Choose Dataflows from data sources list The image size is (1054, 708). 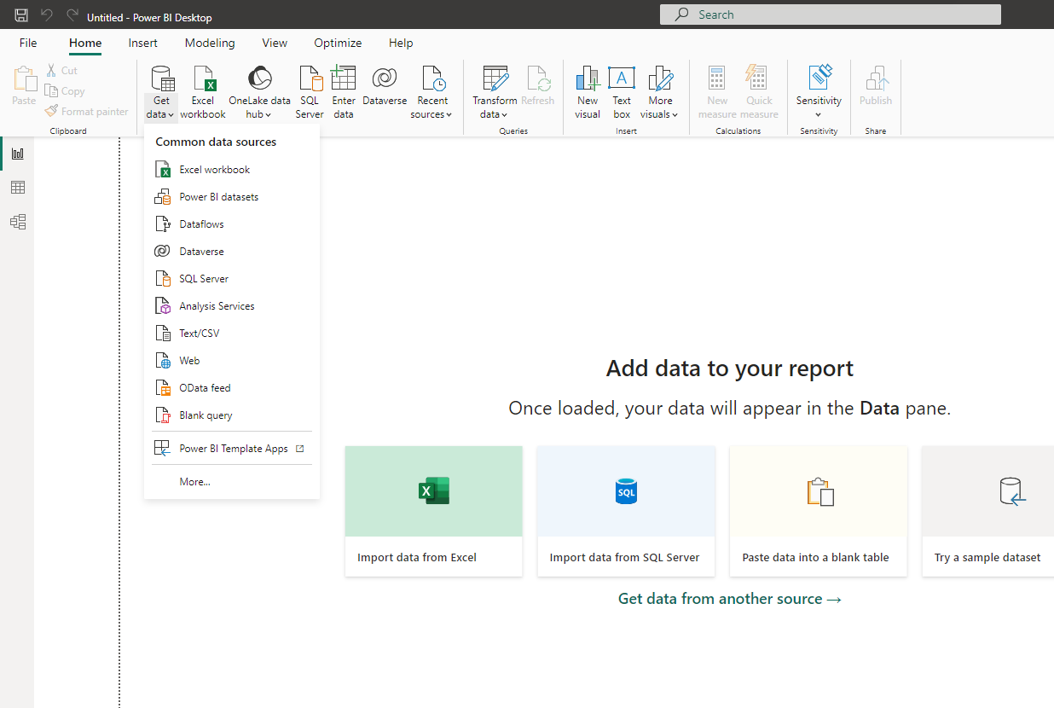[x=232, y=224]
